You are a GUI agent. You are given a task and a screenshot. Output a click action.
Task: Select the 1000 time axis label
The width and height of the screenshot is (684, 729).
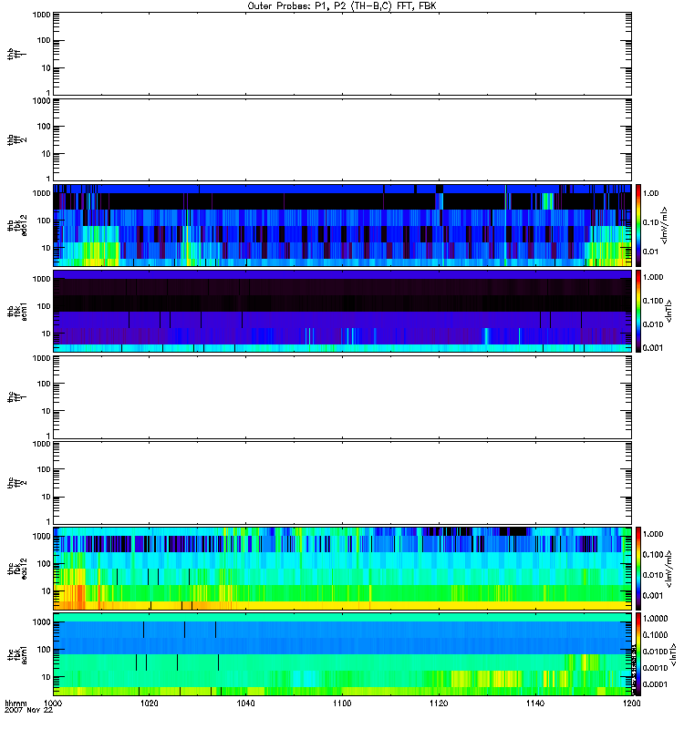pyautogui.click(x=53, y=704)
